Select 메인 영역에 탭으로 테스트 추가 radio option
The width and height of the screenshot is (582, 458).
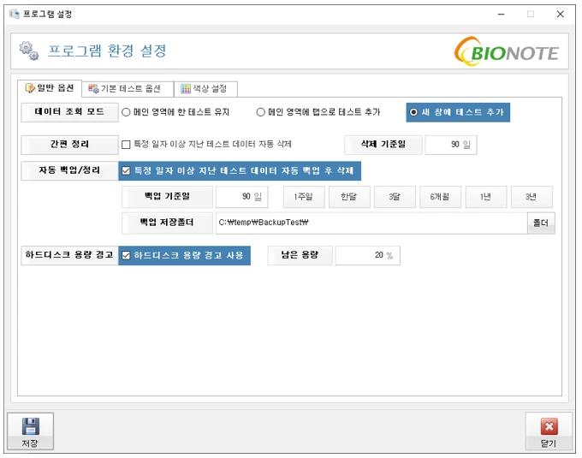point(318,112)
